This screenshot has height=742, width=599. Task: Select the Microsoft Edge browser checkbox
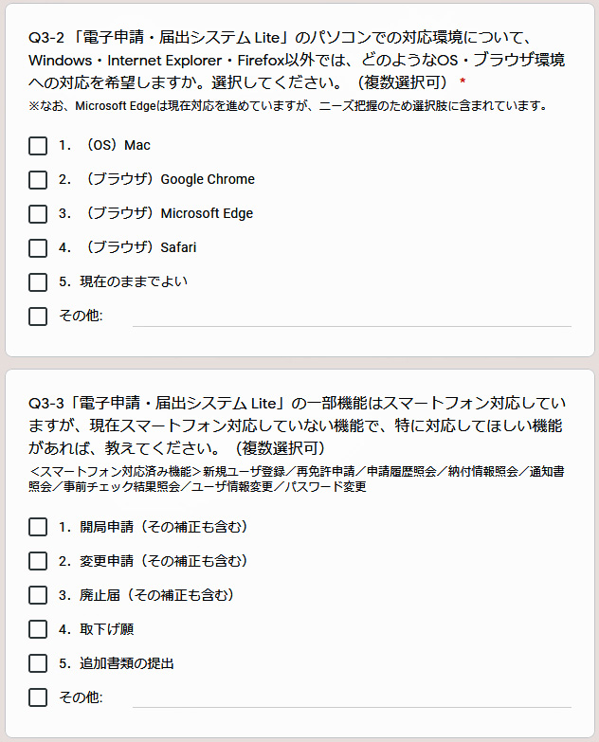[x=38, y=214]
